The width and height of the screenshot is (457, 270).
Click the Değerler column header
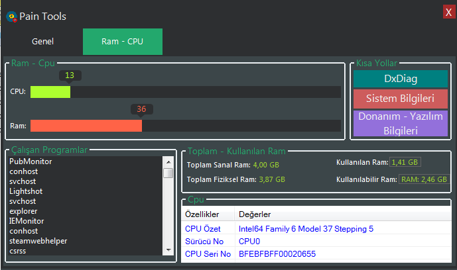click(x=343, y=214)
